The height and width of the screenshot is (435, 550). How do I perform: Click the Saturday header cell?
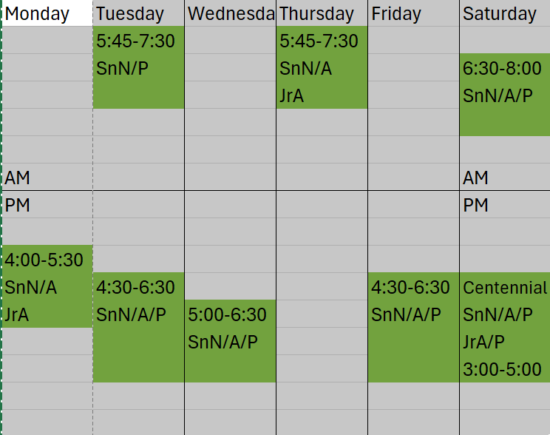[x=504, y=14]
